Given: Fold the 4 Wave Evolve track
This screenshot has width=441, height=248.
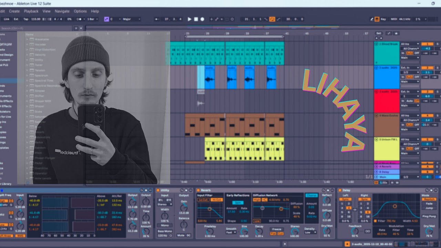Looking at the screenshot, I should click(x=377, y=116).
